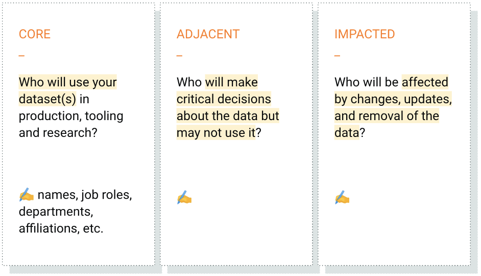Click 'and research?' text
This screenshot has width=481, height=276.
58,133
